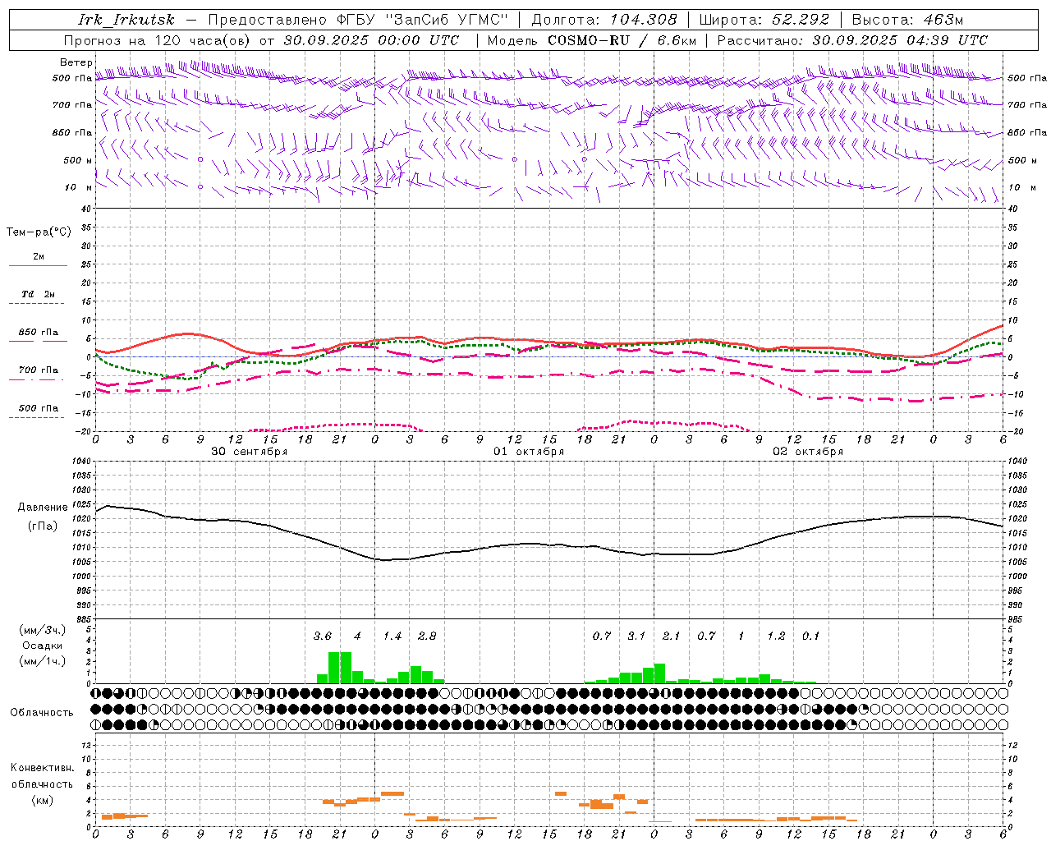Click the 3.1 precipitation total
This screenshot has width=1051, height=841.
tap(636, 636)
